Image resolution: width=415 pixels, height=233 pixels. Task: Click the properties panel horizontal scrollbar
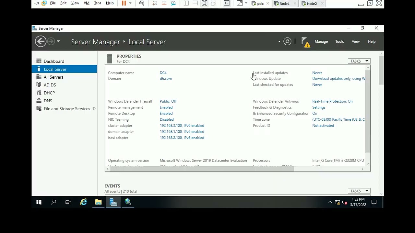click(202, 169)
